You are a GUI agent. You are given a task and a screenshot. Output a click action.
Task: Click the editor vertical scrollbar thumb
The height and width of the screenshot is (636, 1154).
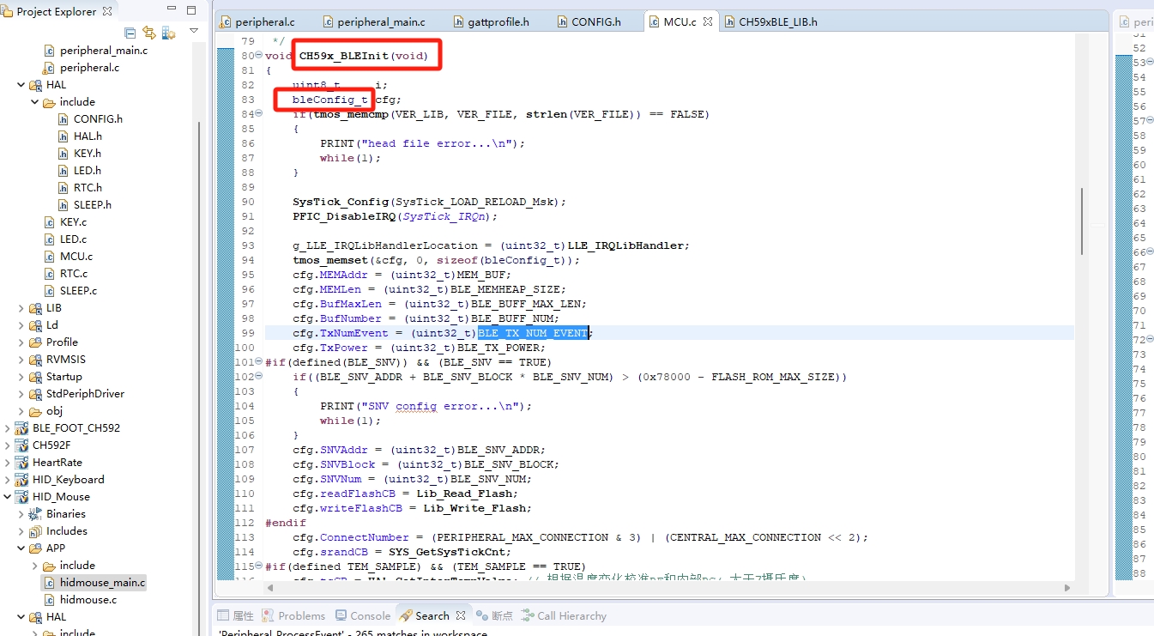[x=1082, y=221]
